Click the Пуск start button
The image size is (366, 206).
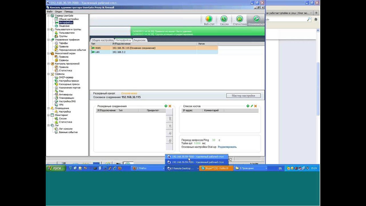(x=54, y=168)
